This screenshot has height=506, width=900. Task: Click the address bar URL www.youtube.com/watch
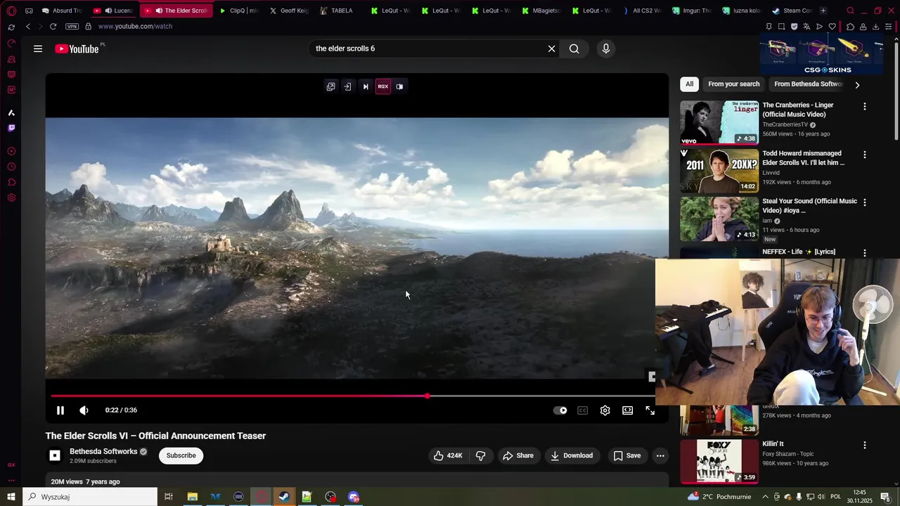coord(135,26)
